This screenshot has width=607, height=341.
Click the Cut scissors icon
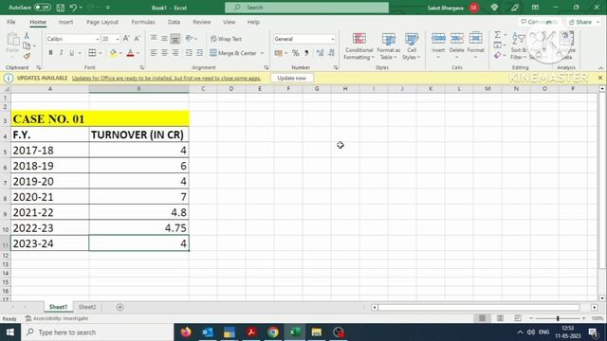(x=27, y=36)
